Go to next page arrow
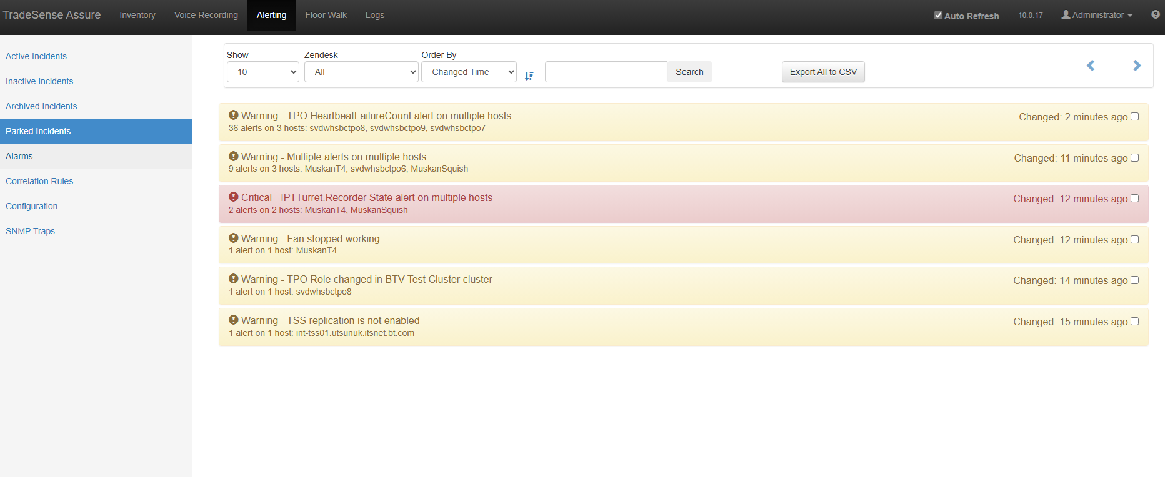 click(x=1137, y=66)
